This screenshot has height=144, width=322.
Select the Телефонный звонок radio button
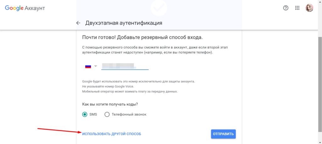coord(107,115)
